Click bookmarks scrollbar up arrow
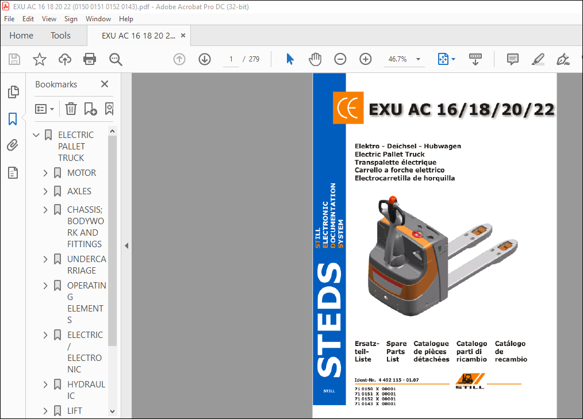The height and width of the screenshot is (419, 583). (x=112, y=131)
